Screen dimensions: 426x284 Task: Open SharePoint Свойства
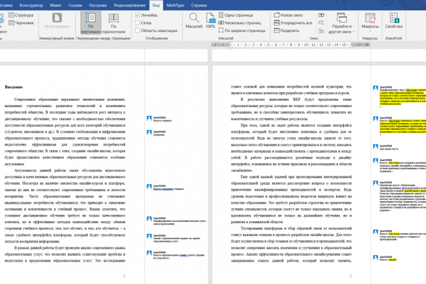[393, 21]
